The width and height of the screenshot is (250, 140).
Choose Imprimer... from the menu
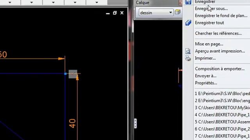pyautogui.click(x=205, y=58)
